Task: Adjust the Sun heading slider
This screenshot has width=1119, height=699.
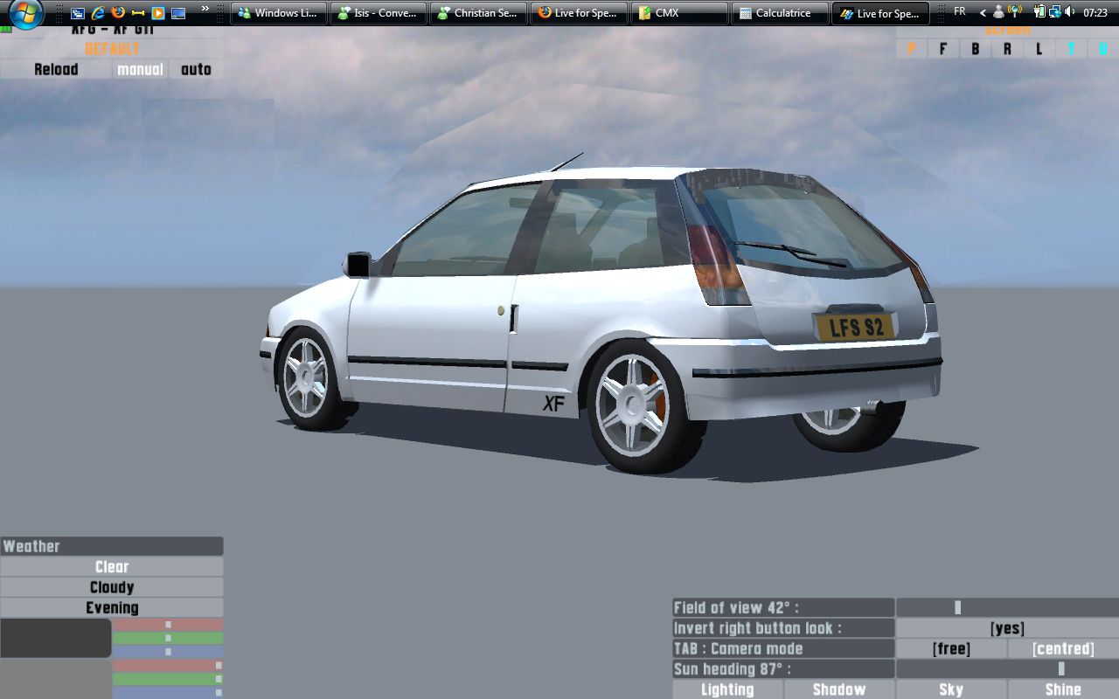Action: pyautogui.click(x=1008, y=669)
